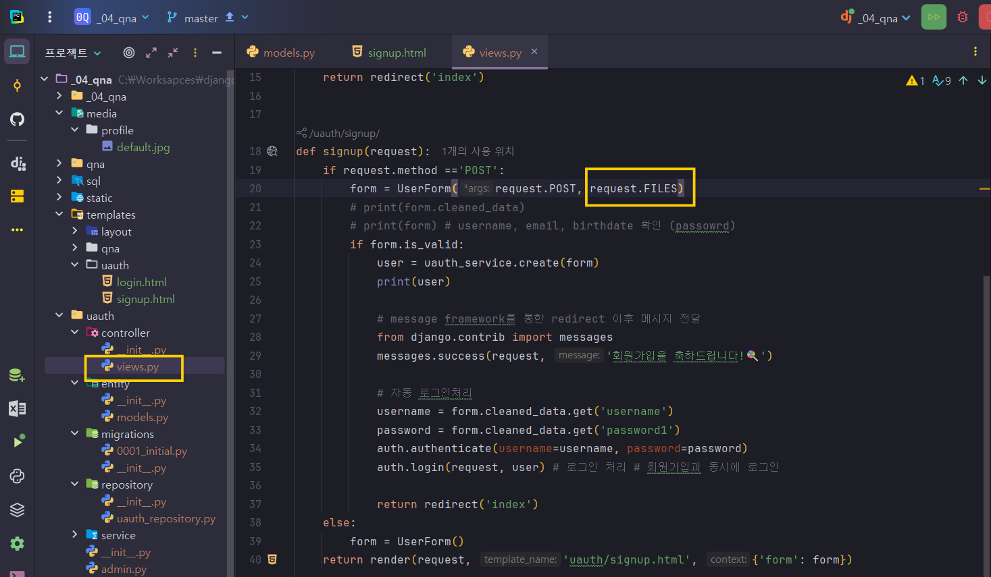Screen dimensions: 991x577
Task: Click the orange warning stripe marker
Action: [984, 189]
